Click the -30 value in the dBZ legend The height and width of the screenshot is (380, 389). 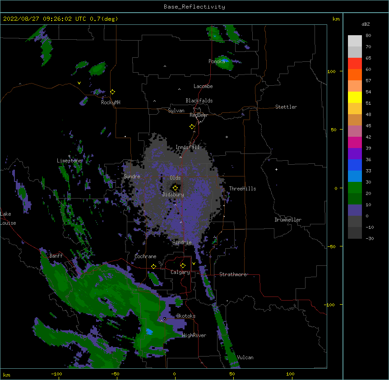coord(370,238)
